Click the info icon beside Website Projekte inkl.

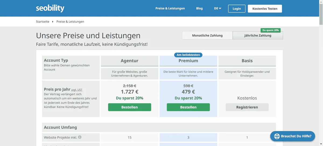[80, 137]
